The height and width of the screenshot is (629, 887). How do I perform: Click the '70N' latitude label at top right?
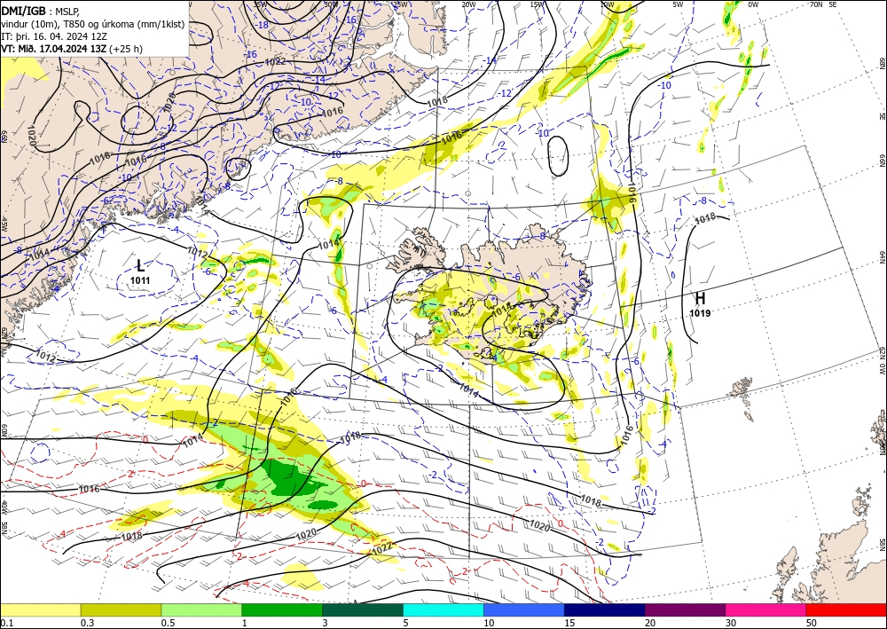coord(816,4)
